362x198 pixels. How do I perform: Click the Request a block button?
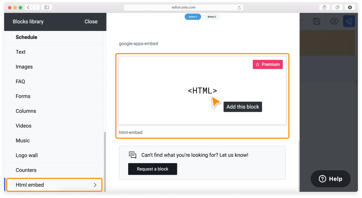coord(152,169)
